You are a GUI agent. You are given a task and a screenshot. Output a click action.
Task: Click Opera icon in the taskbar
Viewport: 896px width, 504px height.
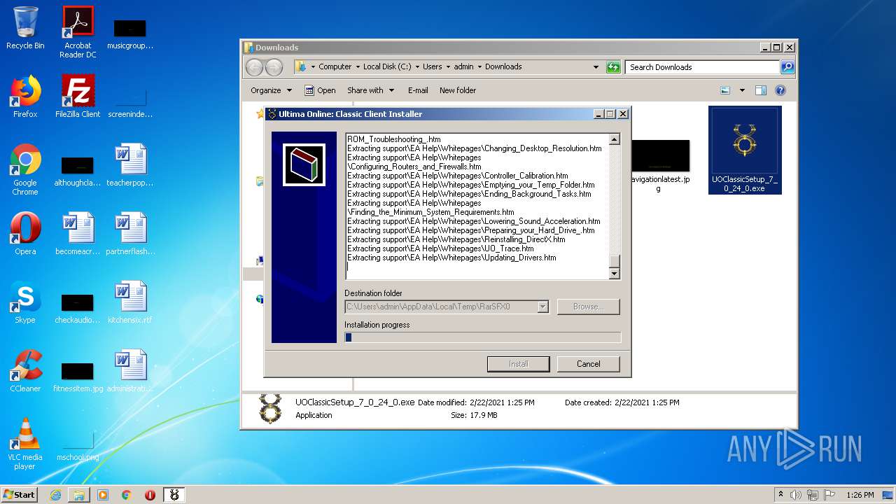(150, 495)
